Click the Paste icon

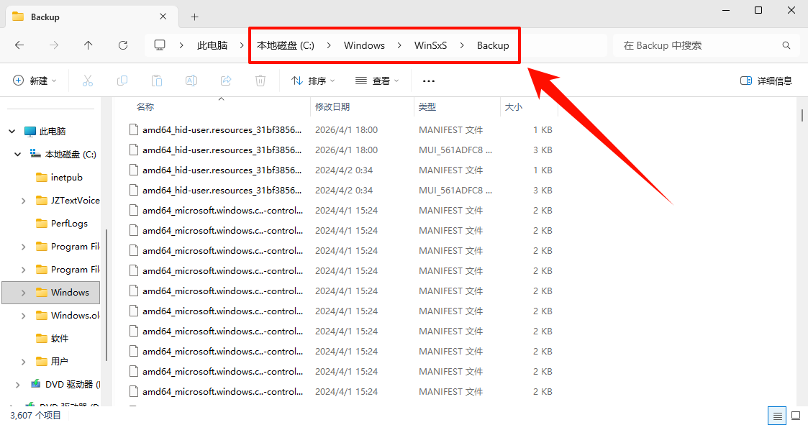157,81
